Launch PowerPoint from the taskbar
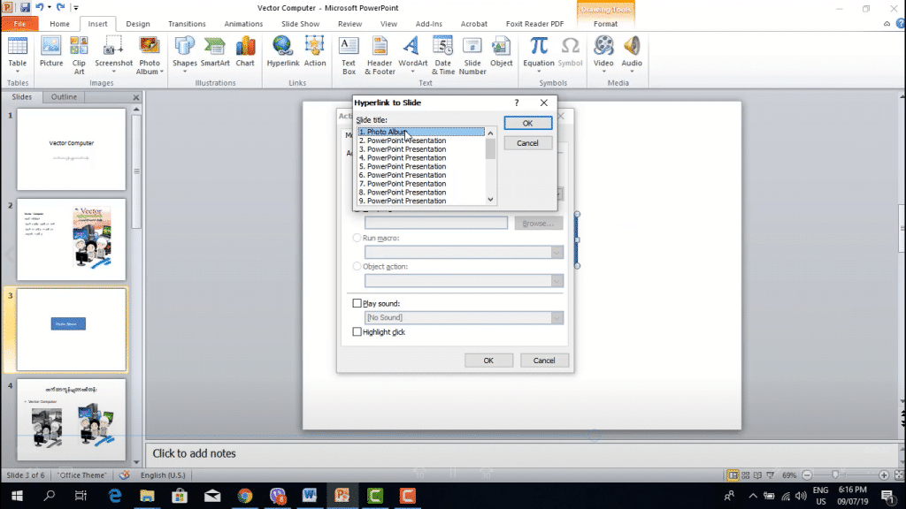The height and width of the screenshot is (509, 906). pos(342,495)
